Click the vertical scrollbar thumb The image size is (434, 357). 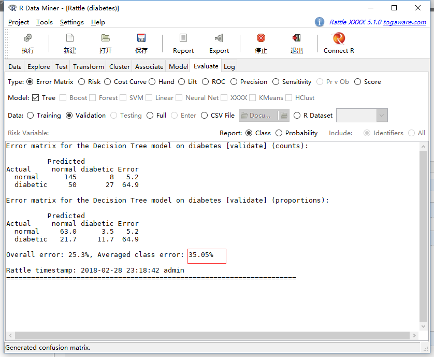point(423,236)
